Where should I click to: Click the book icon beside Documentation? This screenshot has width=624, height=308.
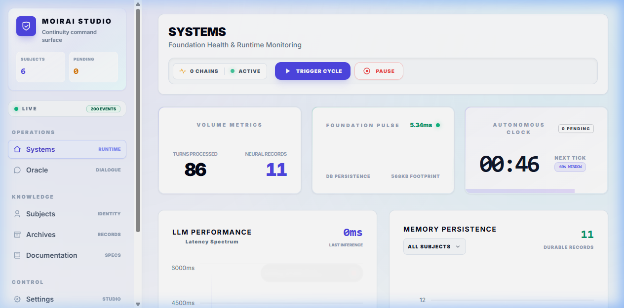click(17, 255)
